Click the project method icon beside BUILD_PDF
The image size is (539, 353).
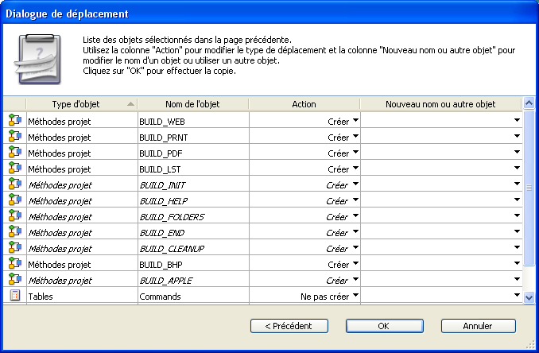click(x=14, y=153)
